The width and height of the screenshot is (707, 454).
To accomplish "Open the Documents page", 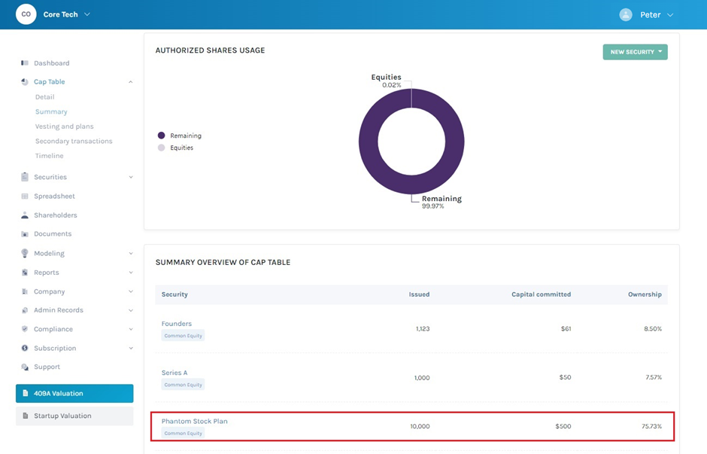I will (53, 233).
